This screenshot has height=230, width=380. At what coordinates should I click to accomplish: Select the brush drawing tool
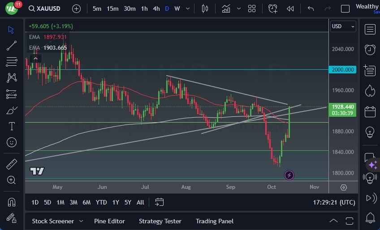(x=12, y=110)
